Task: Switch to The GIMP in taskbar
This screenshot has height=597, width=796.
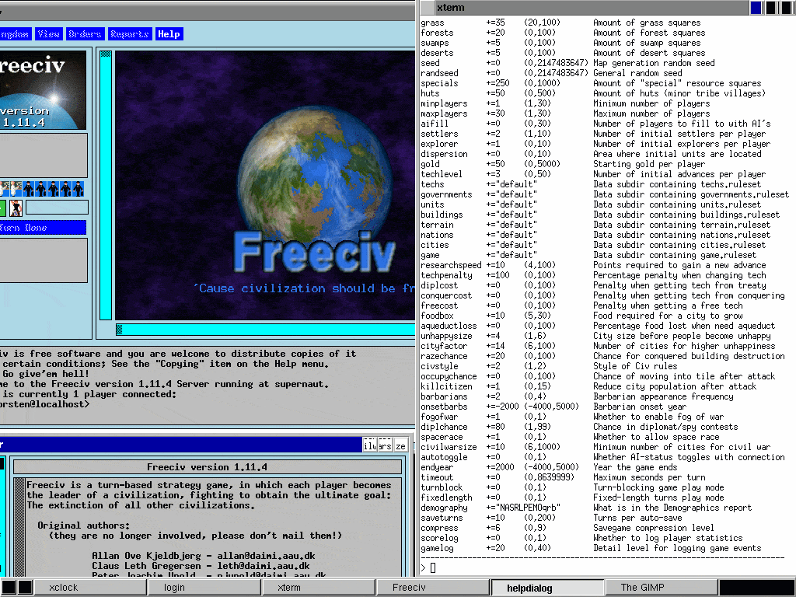Action: click(642, 588)
